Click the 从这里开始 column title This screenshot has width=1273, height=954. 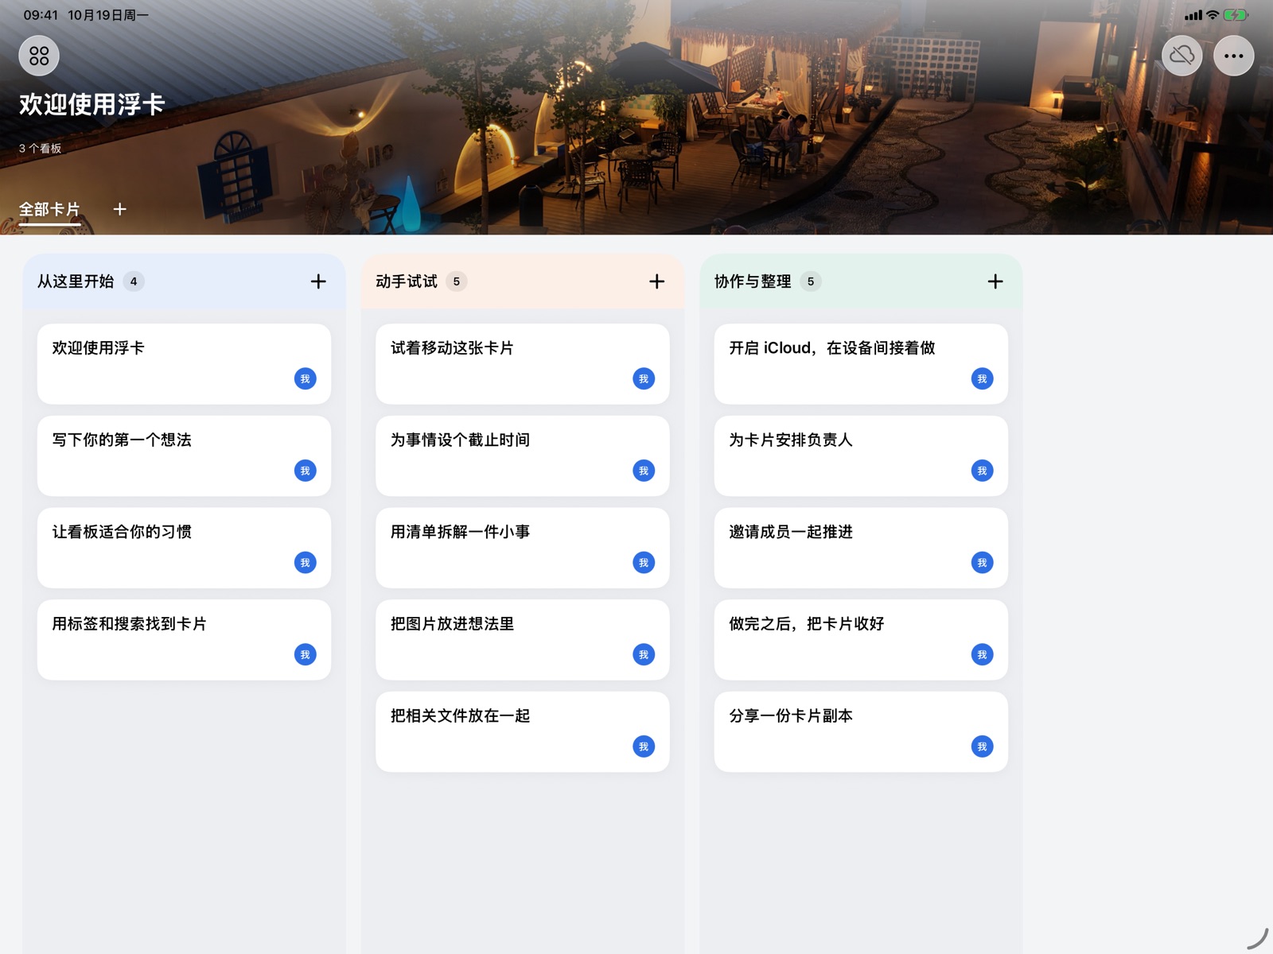[76, 281]
